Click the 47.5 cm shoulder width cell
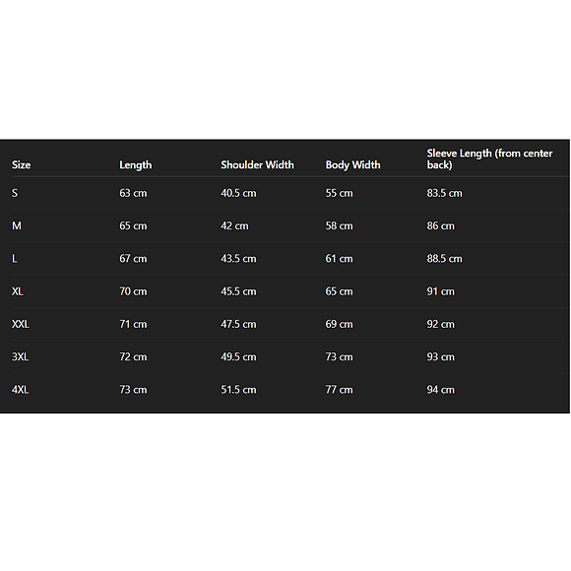571x571 pixels. point(238,324)
